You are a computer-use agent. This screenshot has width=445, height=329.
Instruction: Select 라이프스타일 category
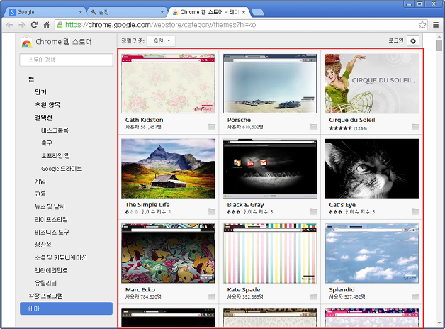(x=51, y=219)
